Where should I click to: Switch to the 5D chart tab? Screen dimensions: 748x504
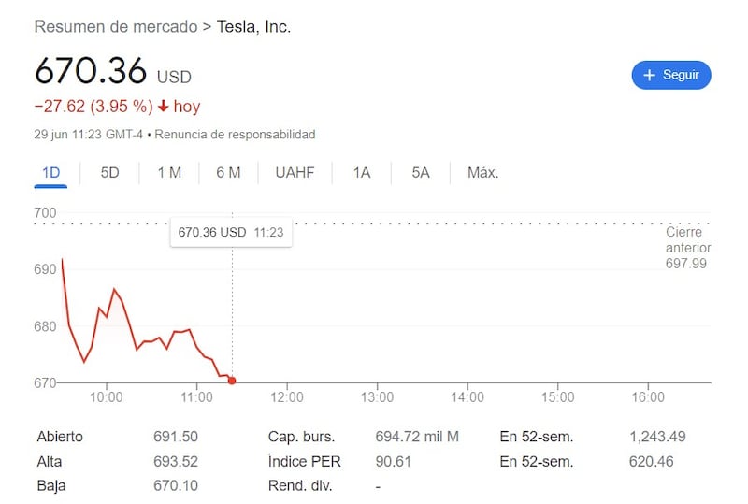coord(109,173)
